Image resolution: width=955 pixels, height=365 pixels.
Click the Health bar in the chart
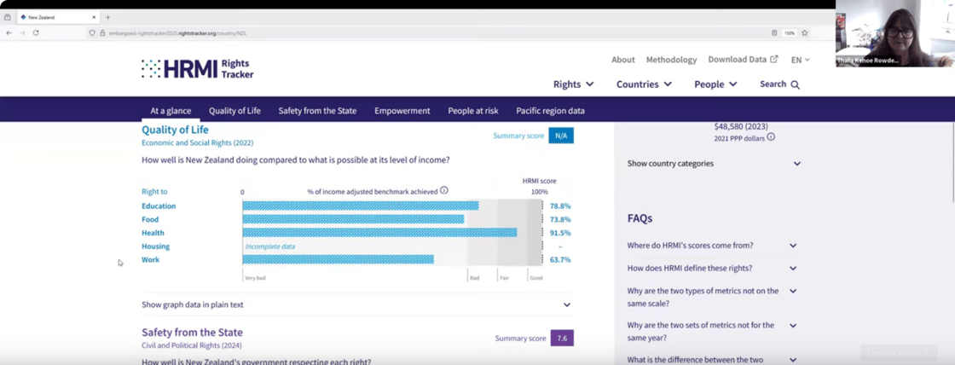coord(379,233)
